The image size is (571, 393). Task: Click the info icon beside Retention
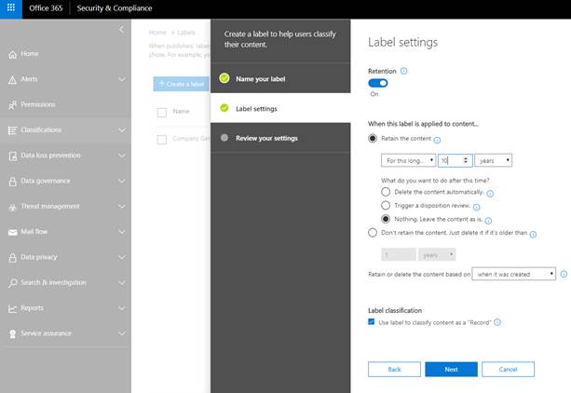(x=403, y=71)
